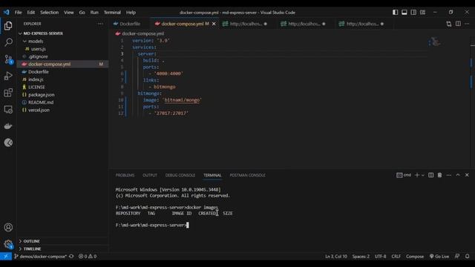Click the remote window indicator in status bar
This screenshot has height=267, width=475.
(6, 257)
